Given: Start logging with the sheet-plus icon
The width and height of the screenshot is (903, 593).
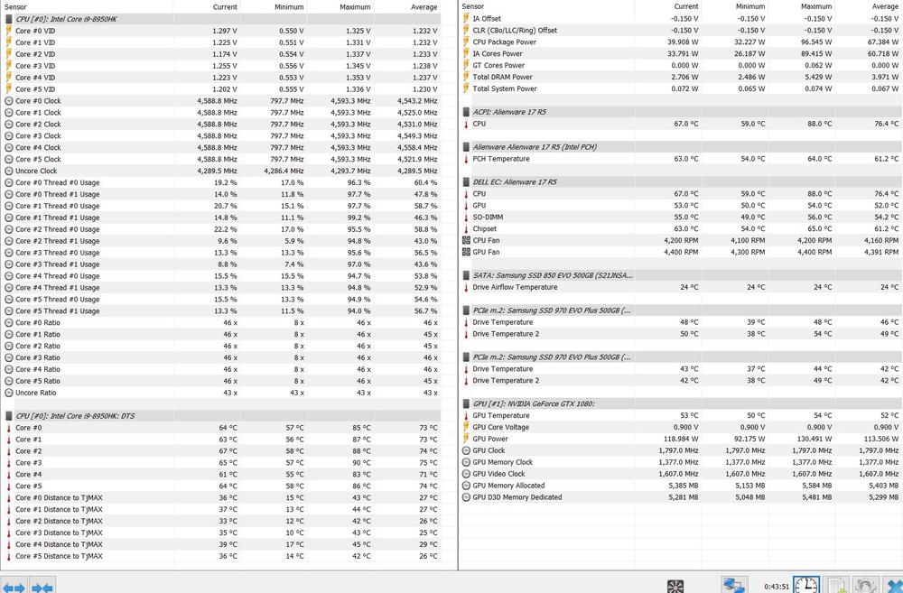Looking at the screenshot, I should click(837, 587).
